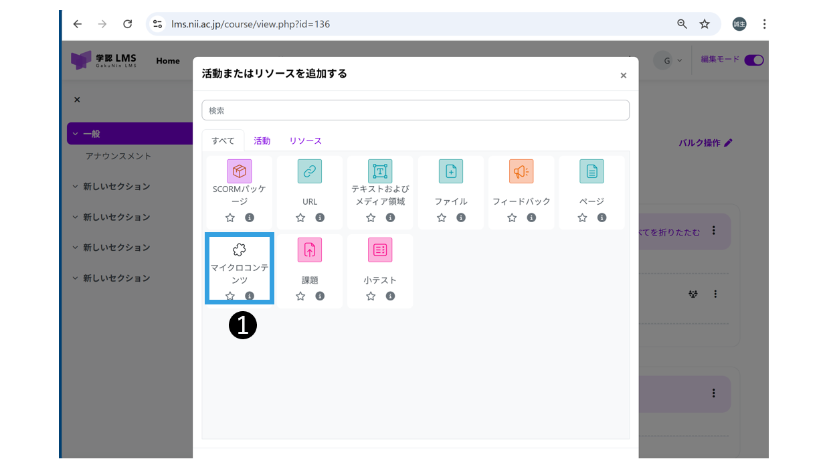Viewport: 829px width, 461px height.
Task: Expand the first 新しいセクション in sidebar
Action: click(x=76, y=187)
